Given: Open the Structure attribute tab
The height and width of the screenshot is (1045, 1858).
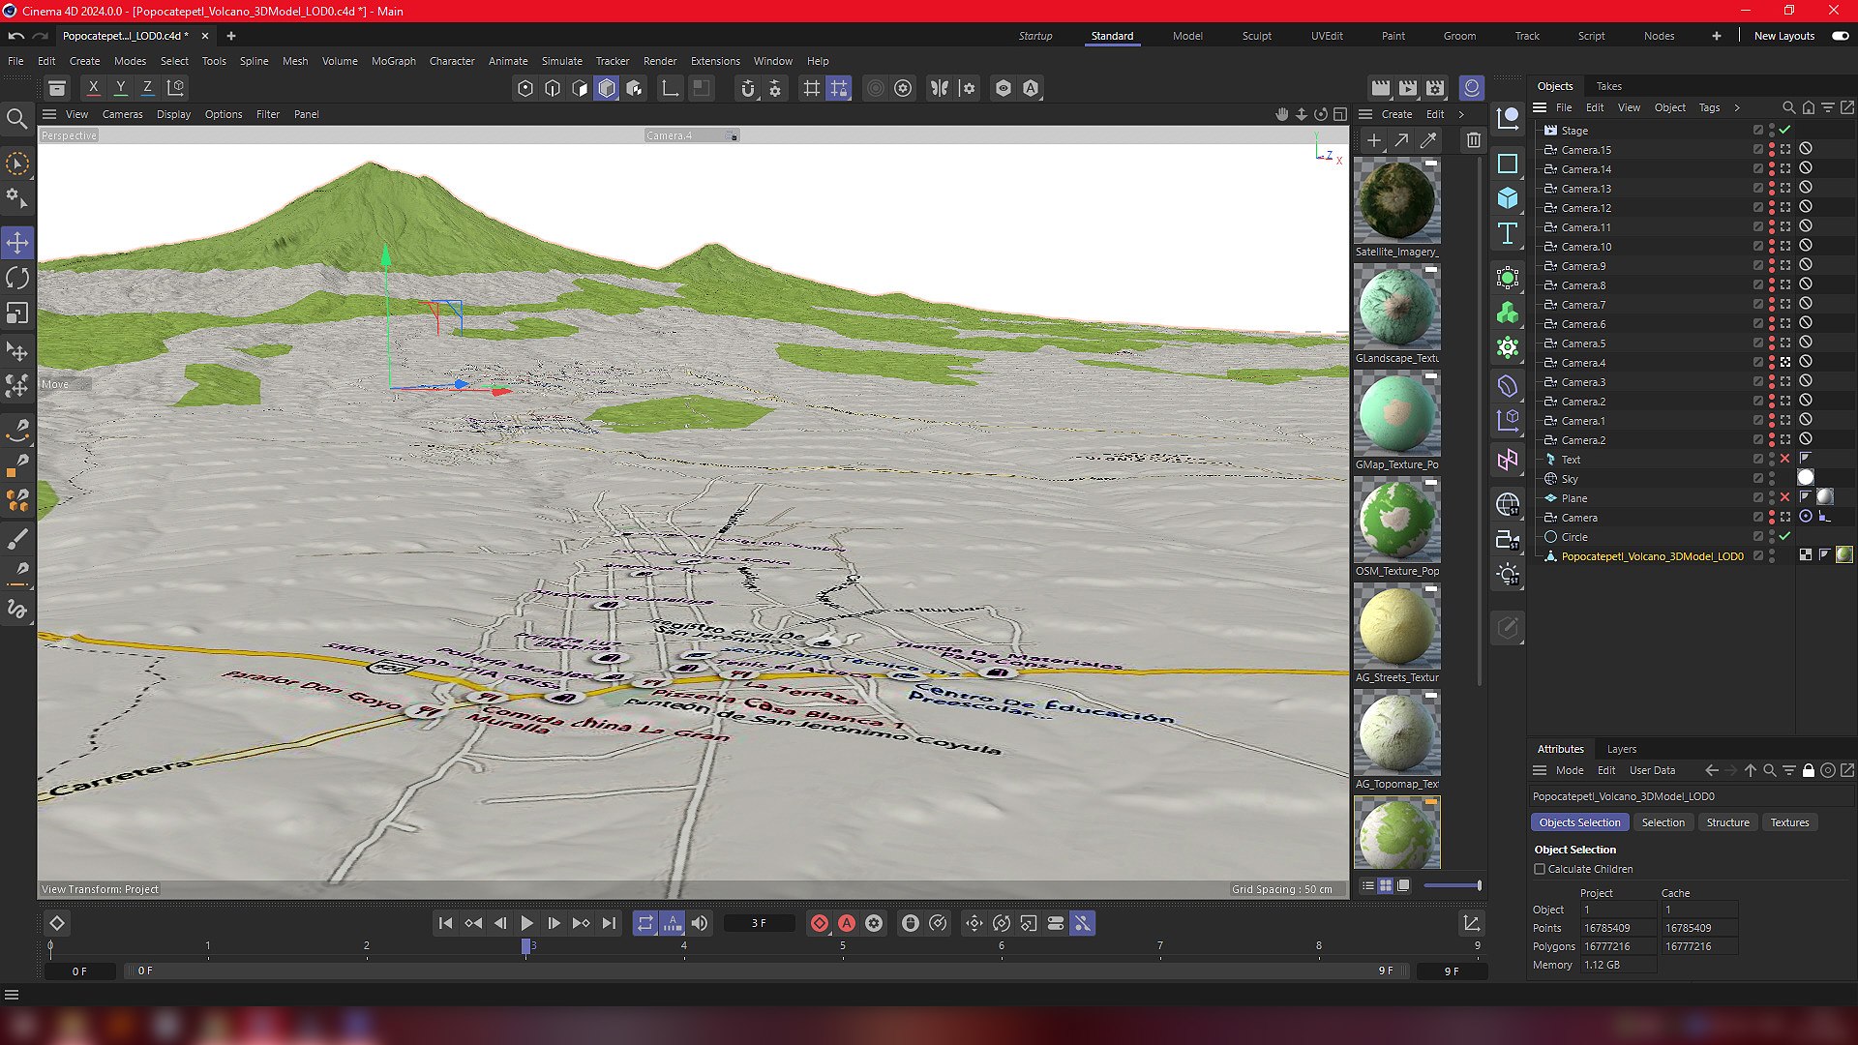Looking at the screenshot, I should [x=1727, y=822].
